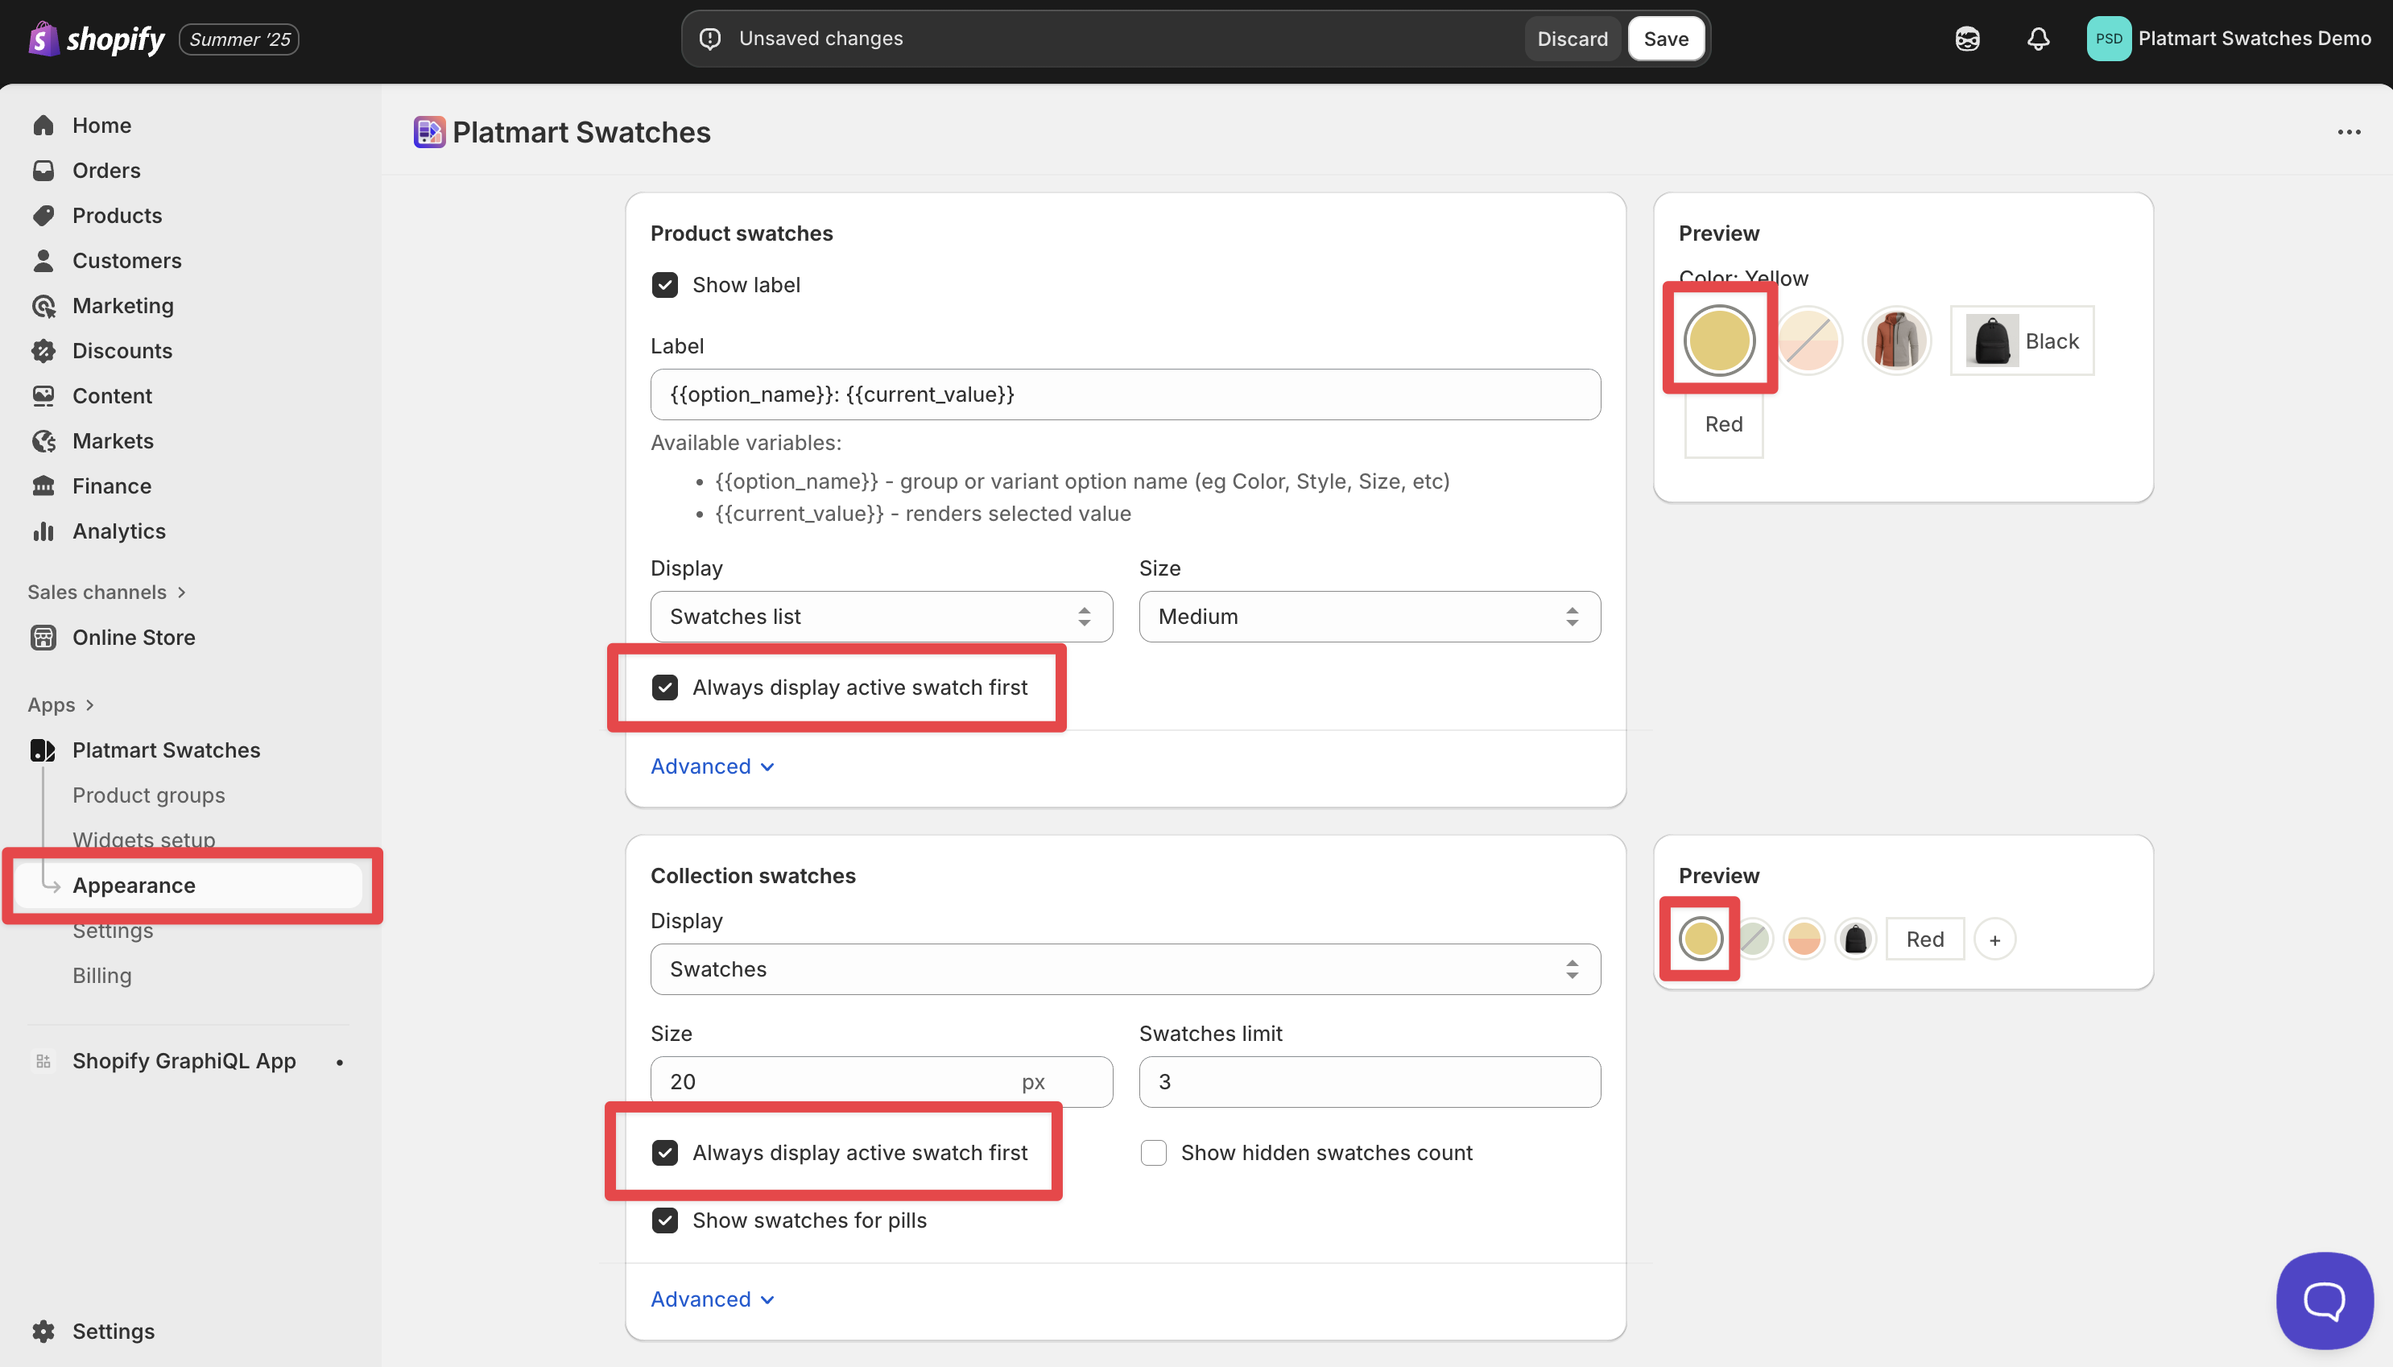Select the orange swatch in collection preview
The height and width of the screenshot is (1367, 2393).
pos(1803,939)
